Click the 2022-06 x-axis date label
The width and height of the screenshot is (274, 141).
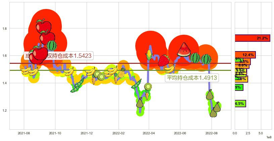tap(180, 133)
